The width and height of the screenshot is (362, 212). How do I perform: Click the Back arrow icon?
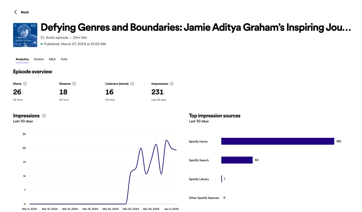click(x=15, y=12)
